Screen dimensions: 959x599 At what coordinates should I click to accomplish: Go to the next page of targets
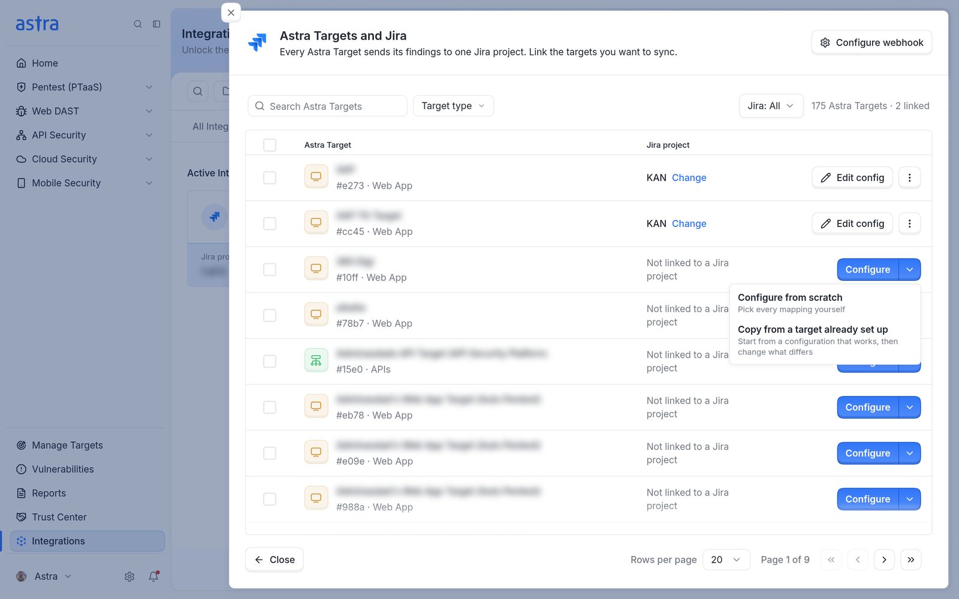(x=884, y=559)
